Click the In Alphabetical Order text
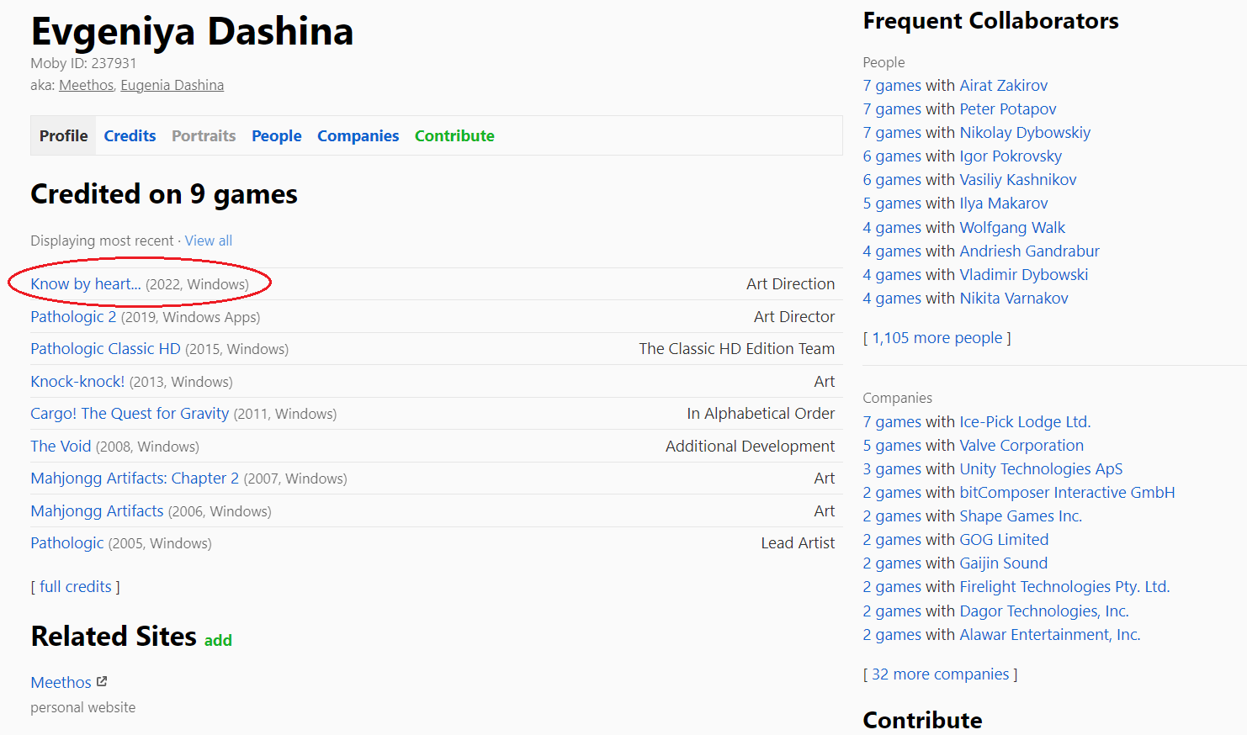 (761, 414)
